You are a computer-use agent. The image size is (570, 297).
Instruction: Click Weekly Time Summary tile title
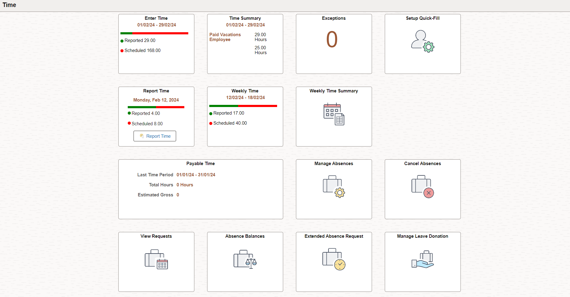pyautogui.click(x=334, y=91)
